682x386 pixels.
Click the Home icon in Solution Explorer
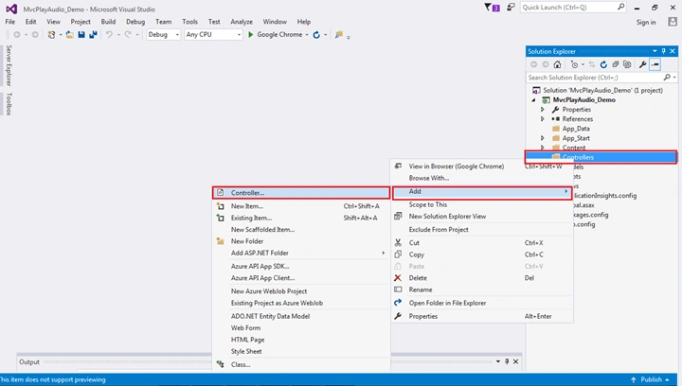(557, 64)
